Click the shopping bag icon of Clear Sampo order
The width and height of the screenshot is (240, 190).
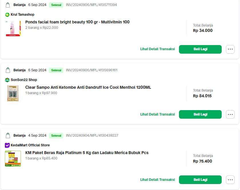[x=8, y=70]
